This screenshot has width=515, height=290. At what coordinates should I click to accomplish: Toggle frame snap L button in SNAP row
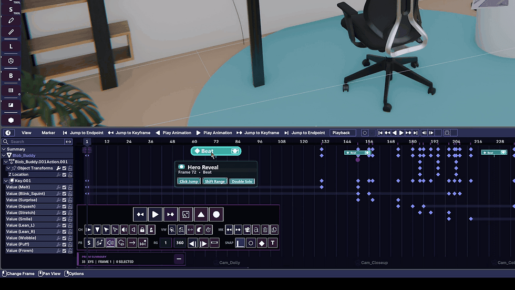pos(240,243)
